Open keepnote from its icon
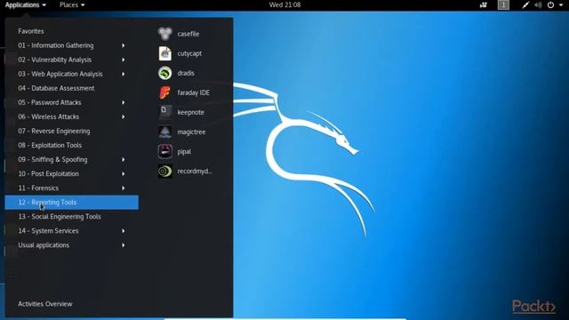 click(x=165, y=112)
